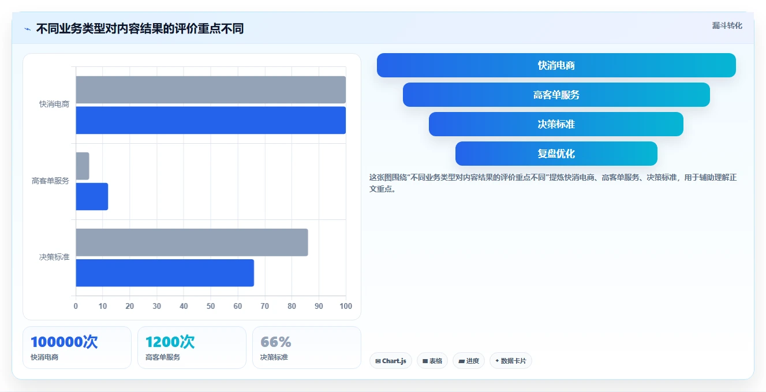
Task: Open the 1200次 高客单服务 stat card
Action: point(192,348)
